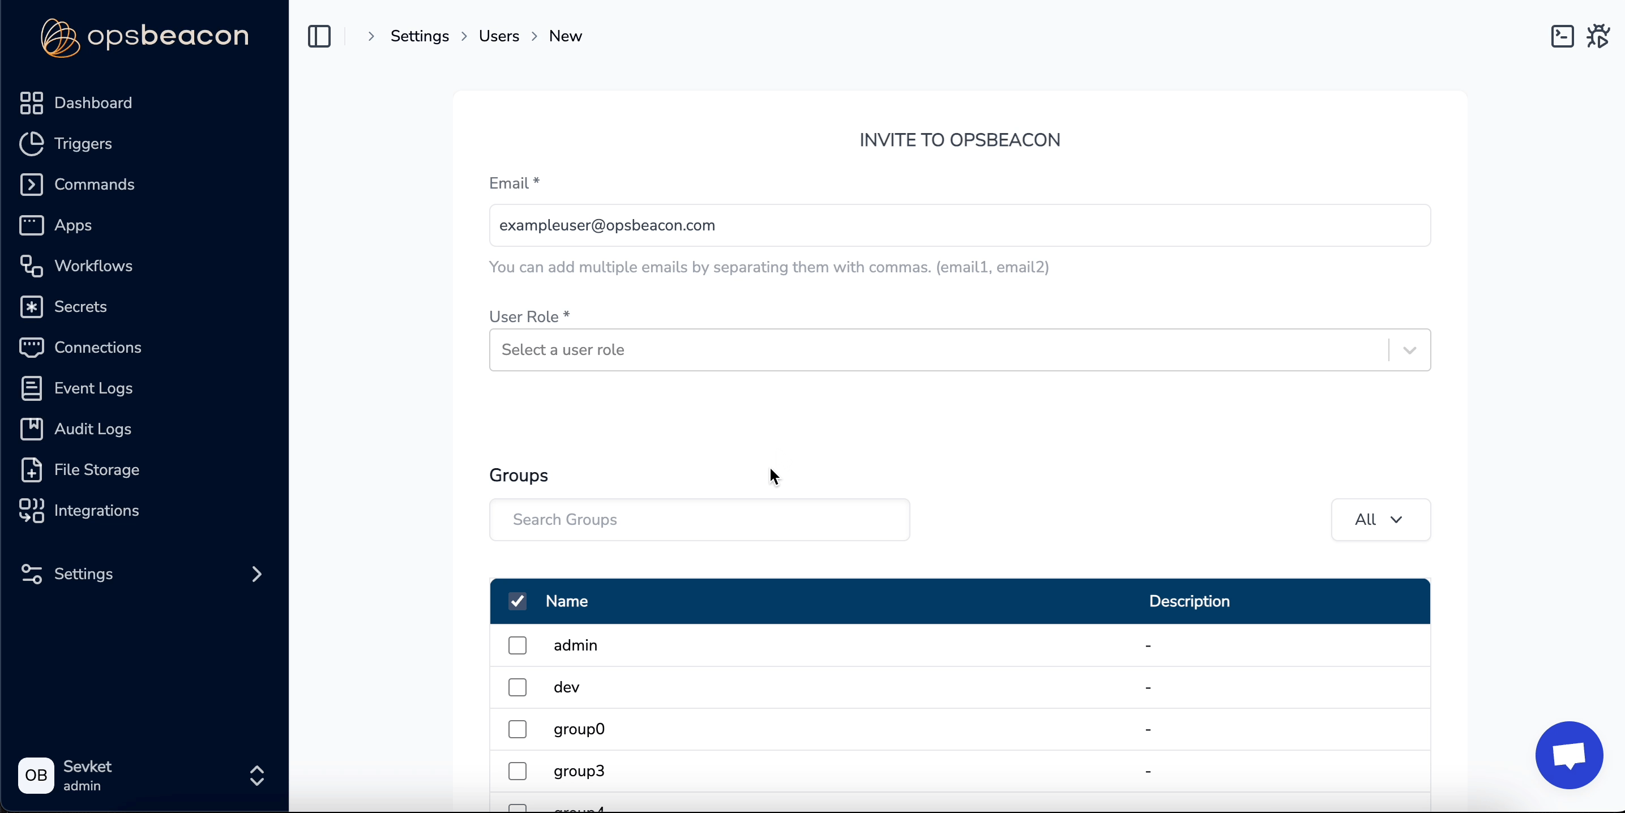Click Users in the breadcrumb menu
Viewport: 1625px width, 813px height.
498,35
